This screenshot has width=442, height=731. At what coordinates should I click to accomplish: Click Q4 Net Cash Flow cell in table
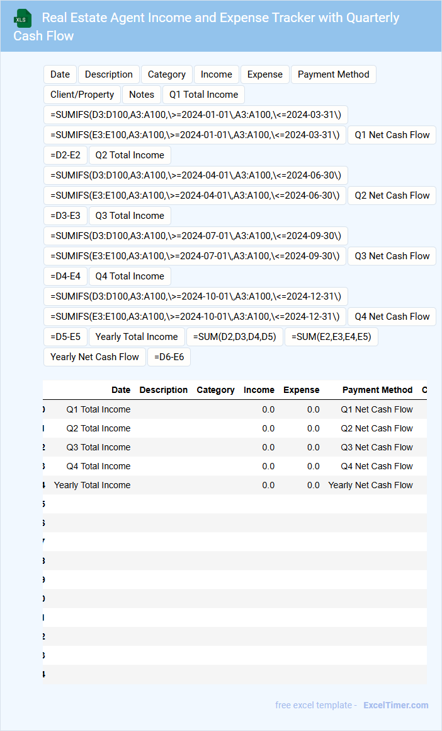377,466
